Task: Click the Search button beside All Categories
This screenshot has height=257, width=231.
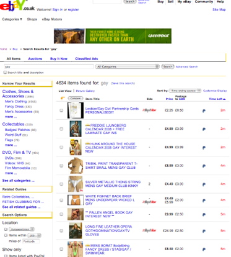Action: pyautogui.click(x=168, y=66)
